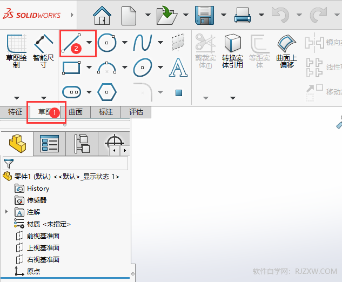Create a new document

[129, 16]
